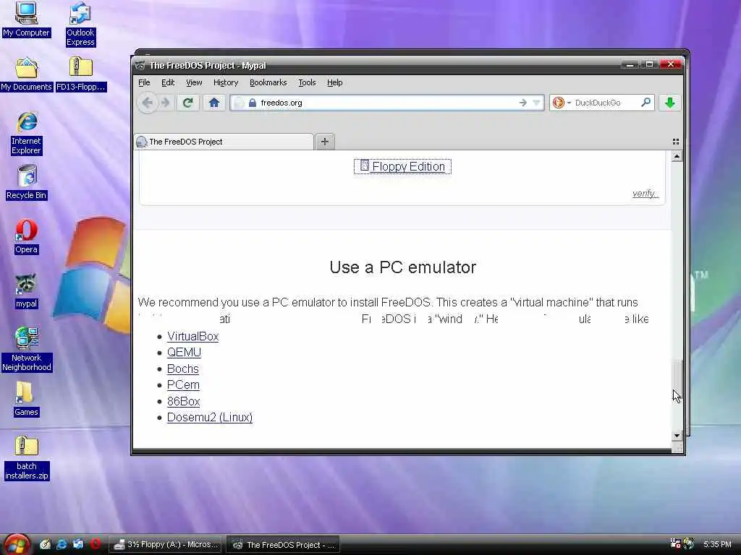Open the address bar history dropdown

pyautogui.click(x=536, y=103)
